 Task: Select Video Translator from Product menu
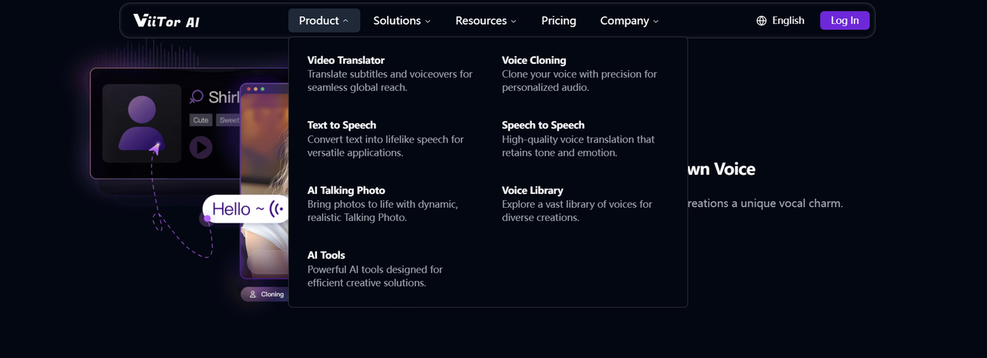(x=345, y=60)
